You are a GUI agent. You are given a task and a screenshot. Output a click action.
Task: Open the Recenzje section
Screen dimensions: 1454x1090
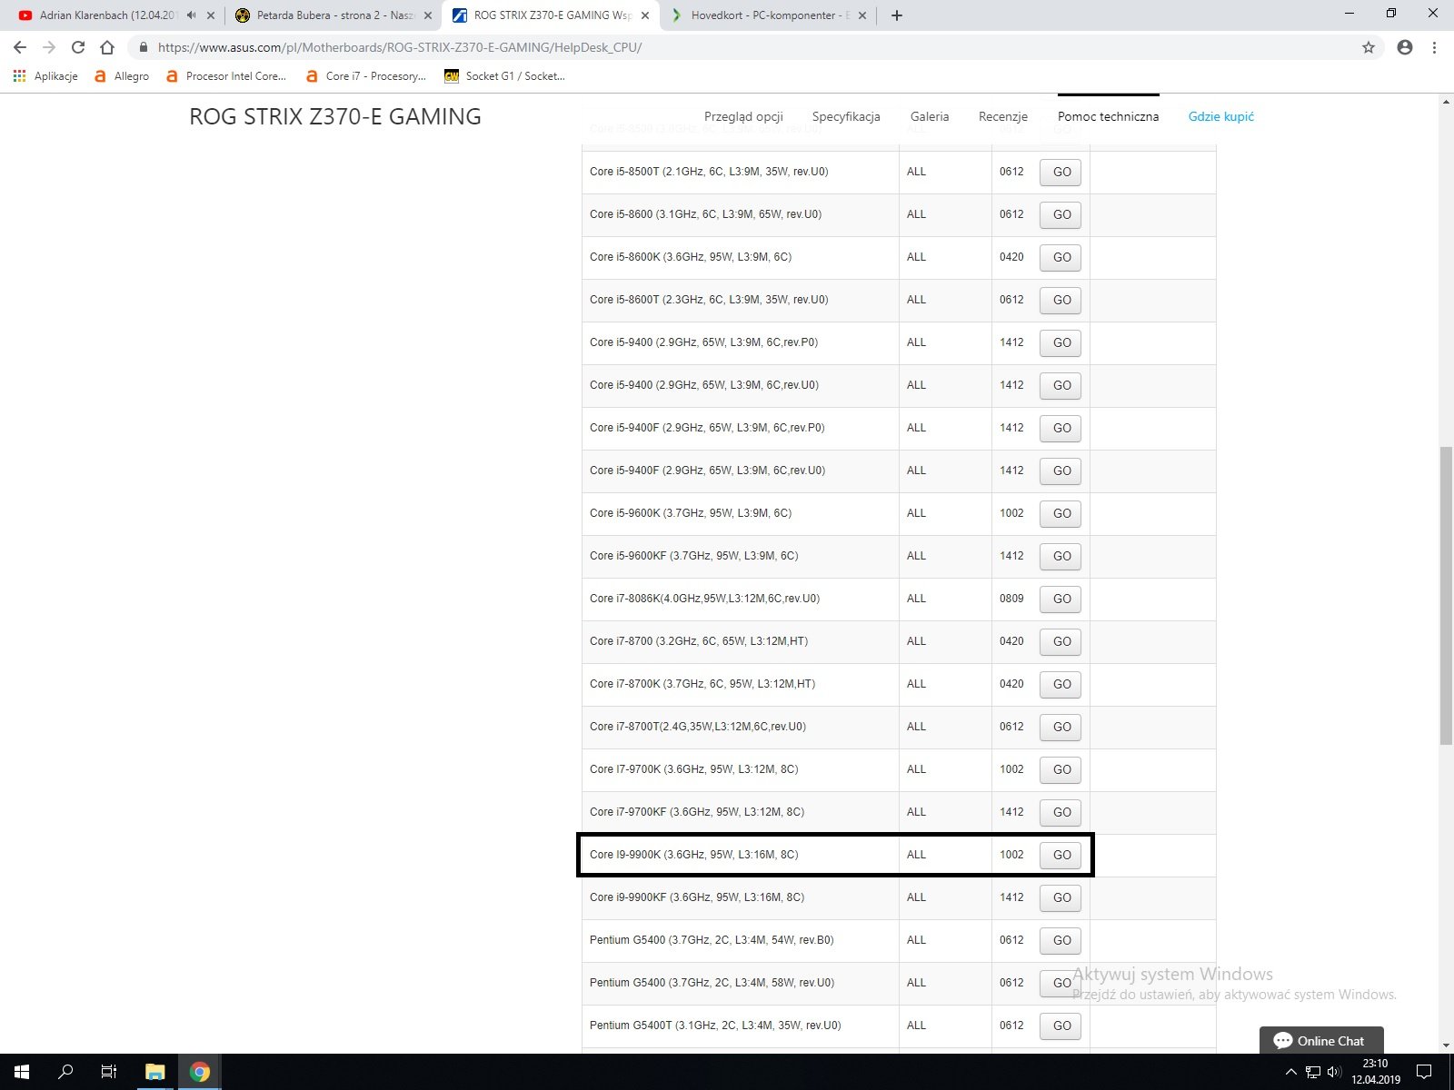(x=1003, y=116)
